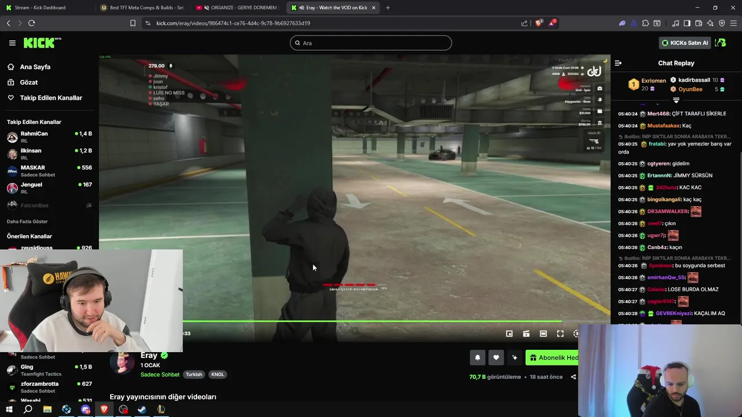Open the MASKAR followed channel
The image size is (742, 417).
[49, 171]
